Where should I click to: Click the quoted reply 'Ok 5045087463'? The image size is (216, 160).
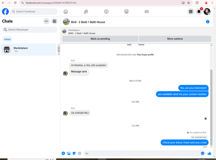(x=199, y=137)
